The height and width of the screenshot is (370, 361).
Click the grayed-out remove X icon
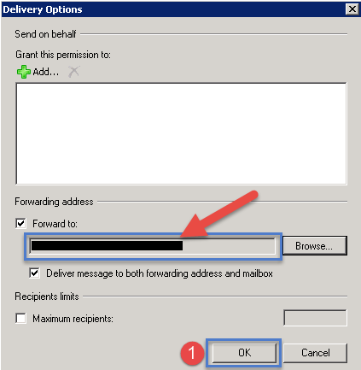click(74, 72)
